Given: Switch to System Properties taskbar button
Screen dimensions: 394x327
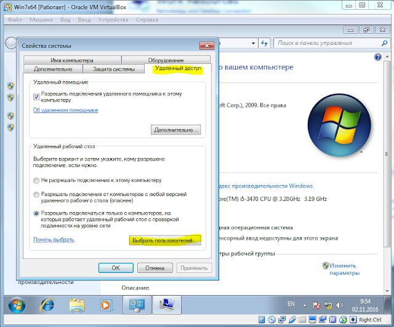Looking at the screenshot, I should click(167, 305).
